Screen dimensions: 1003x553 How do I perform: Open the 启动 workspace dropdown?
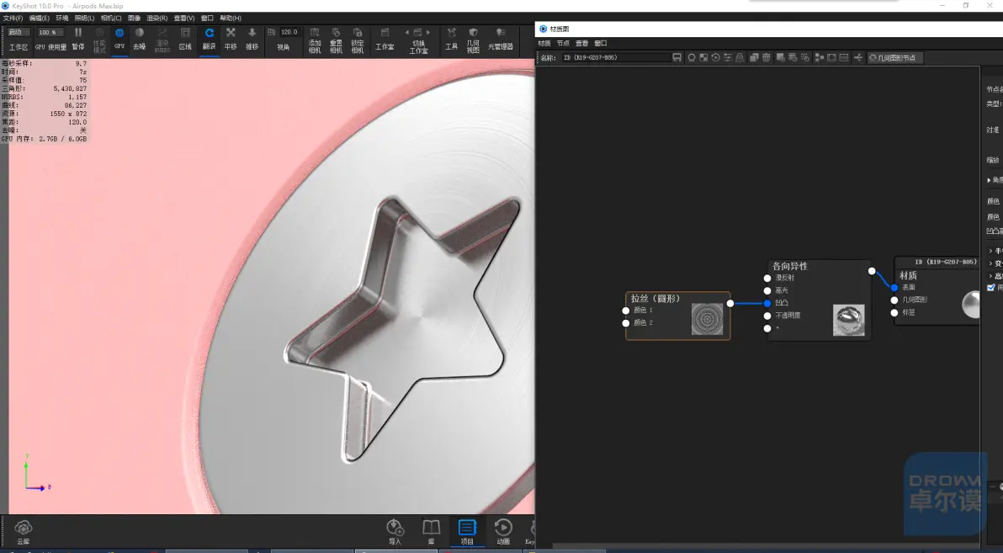tap(19, 32)
